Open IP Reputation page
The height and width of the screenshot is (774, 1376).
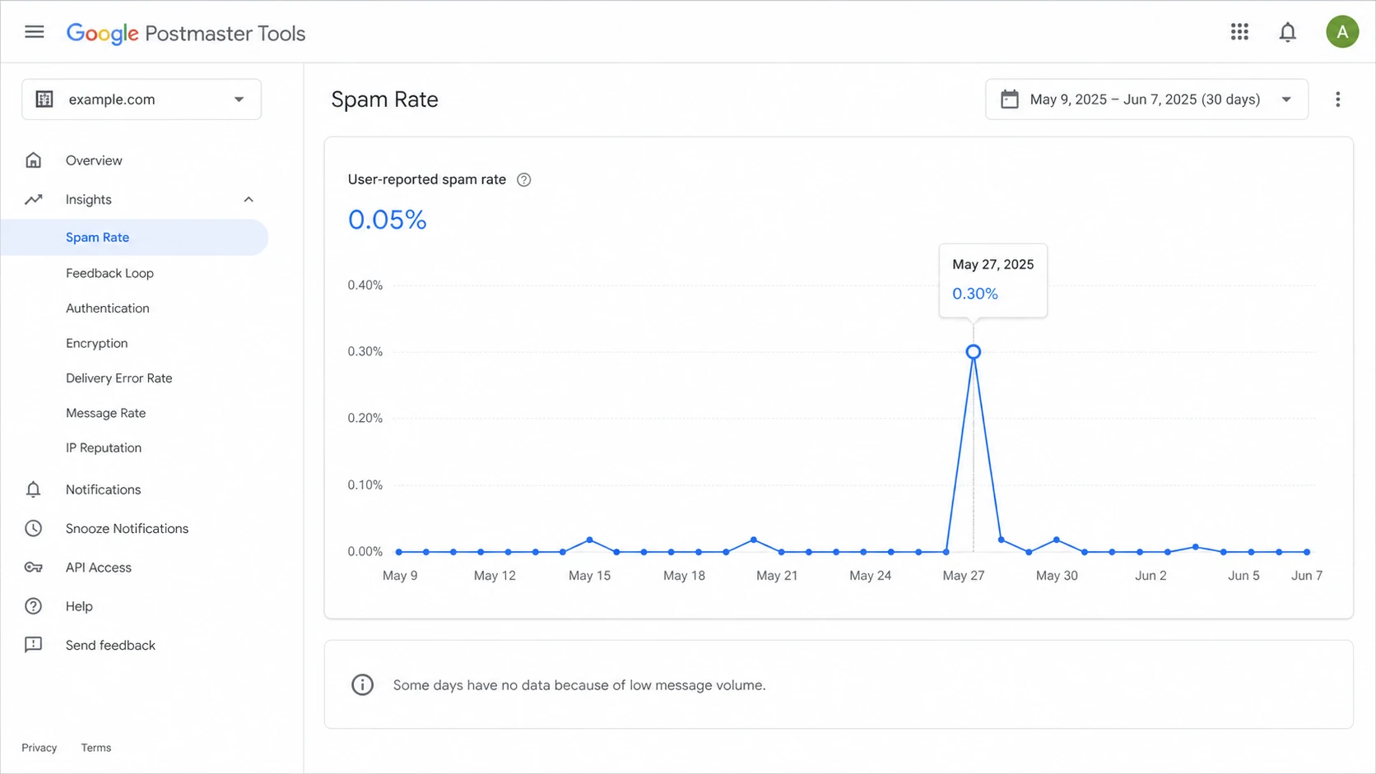coord(104,448)
